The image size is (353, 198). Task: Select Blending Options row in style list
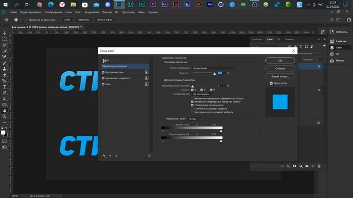pos(125,67)
